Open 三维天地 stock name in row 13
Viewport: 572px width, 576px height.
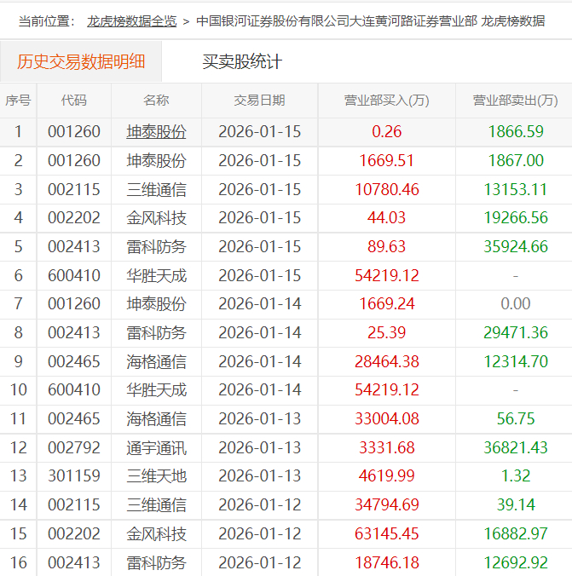[x=156, y=476]
